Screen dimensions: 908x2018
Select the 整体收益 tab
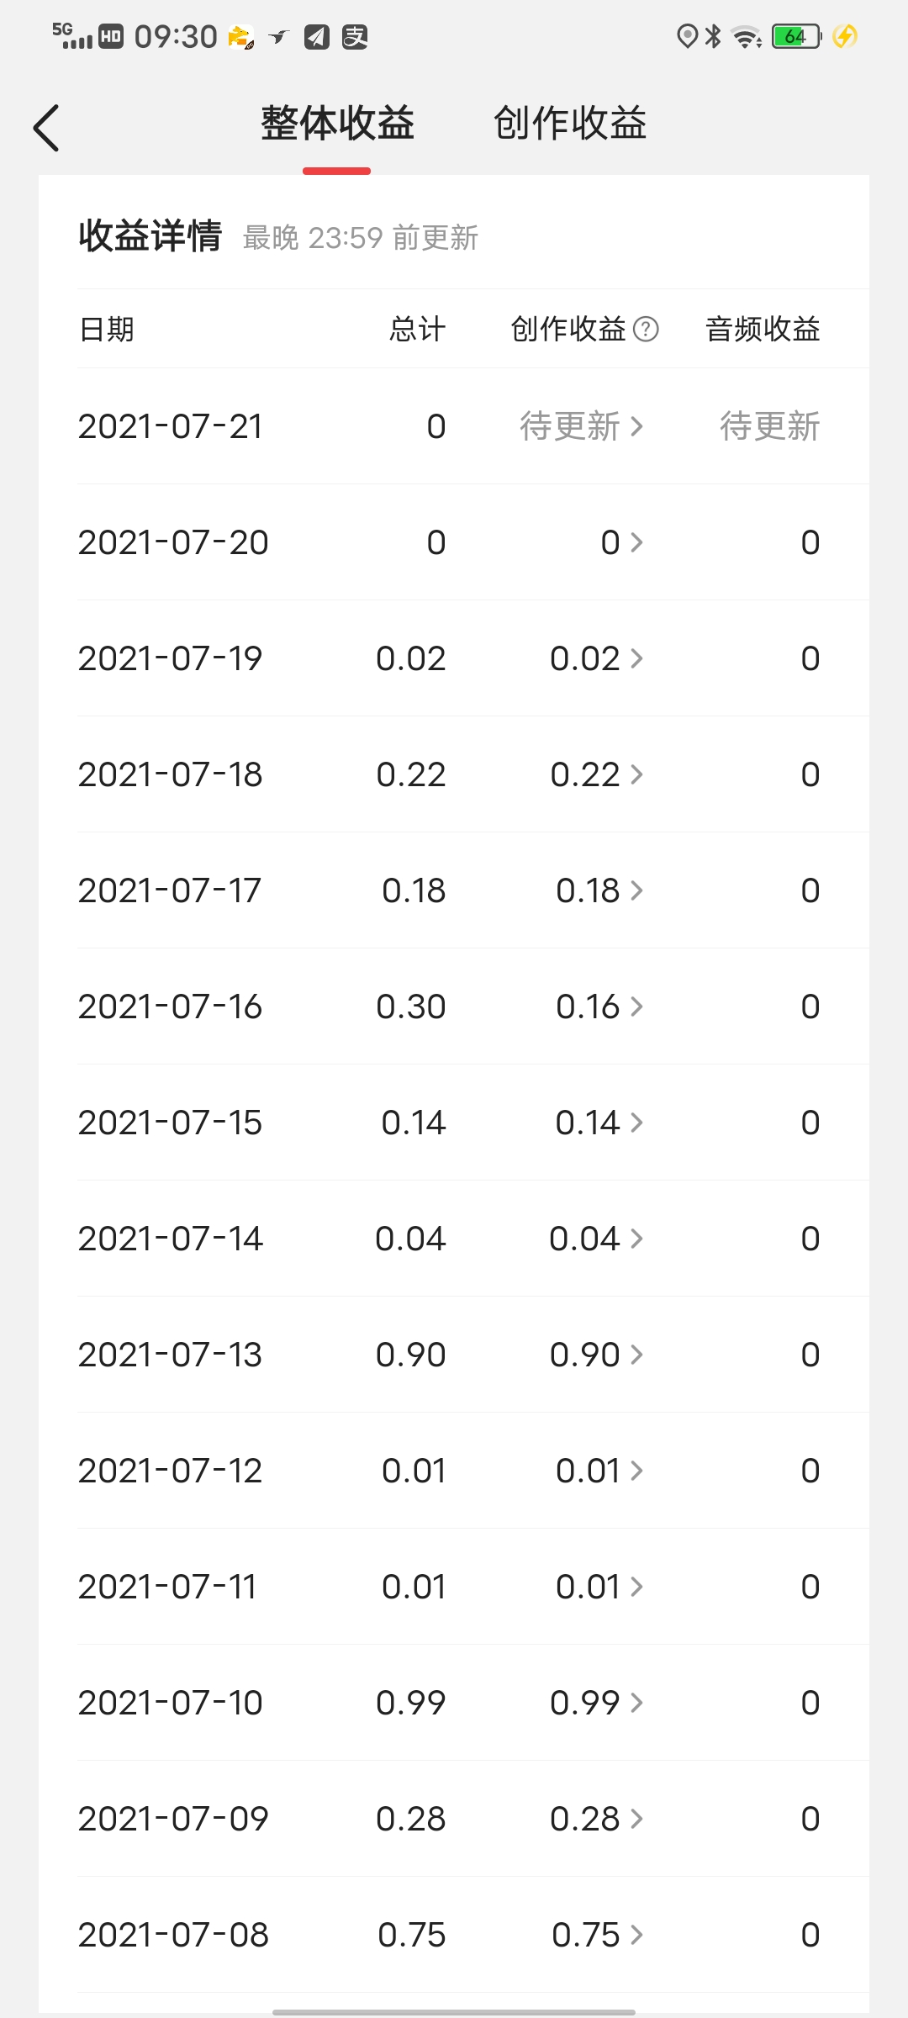[337, 124]
